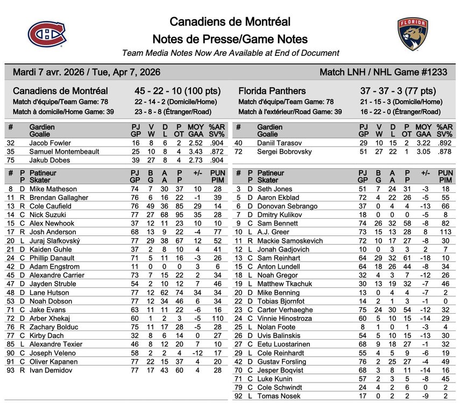This screenshot has width=460, height=403.
Task: Select goalie Sergei Bobrovsky row
Action: 344,152
